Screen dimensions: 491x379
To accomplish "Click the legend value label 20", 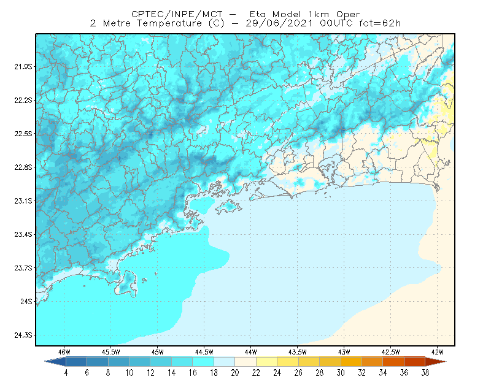I will [235, 373].
